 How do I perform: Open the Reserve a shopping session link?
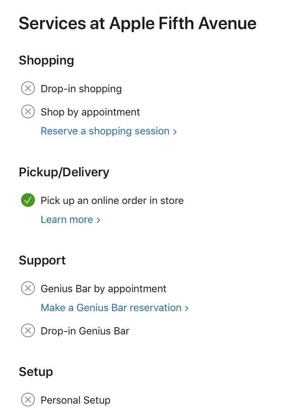tap(105, 131)
